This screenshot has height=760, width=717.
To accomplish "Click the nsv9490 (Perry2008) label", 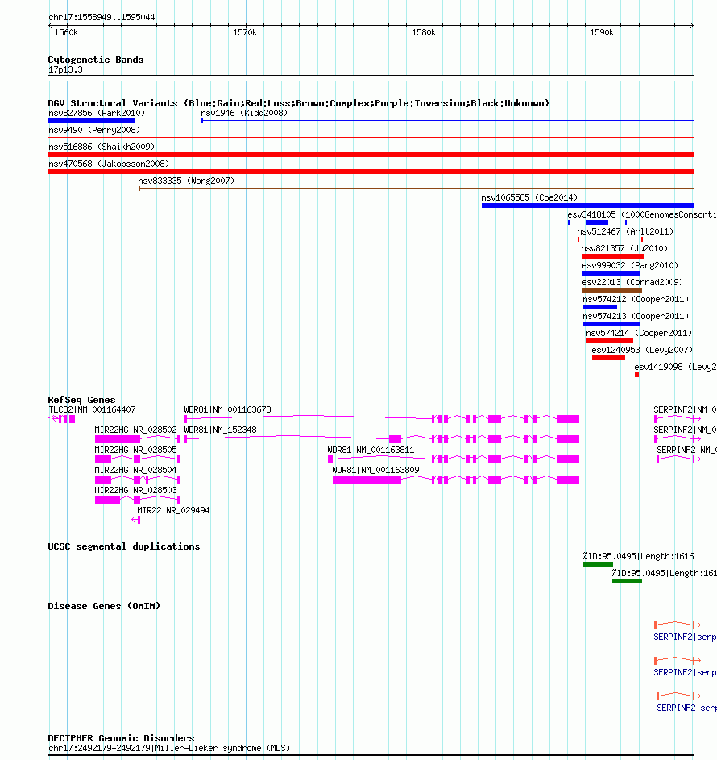I will click(94, 130).
